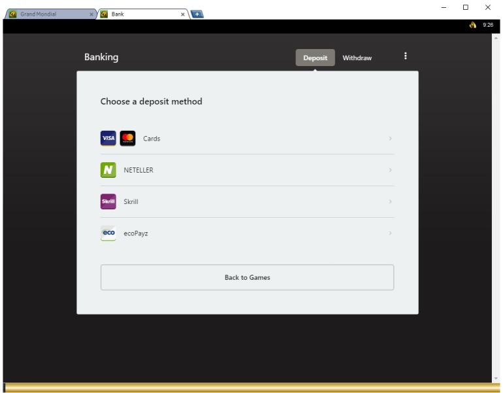Viewport: 503px width, 393px height.
Task: Expand the NETELLER row chevron arrow
Action: click(390, 170)
